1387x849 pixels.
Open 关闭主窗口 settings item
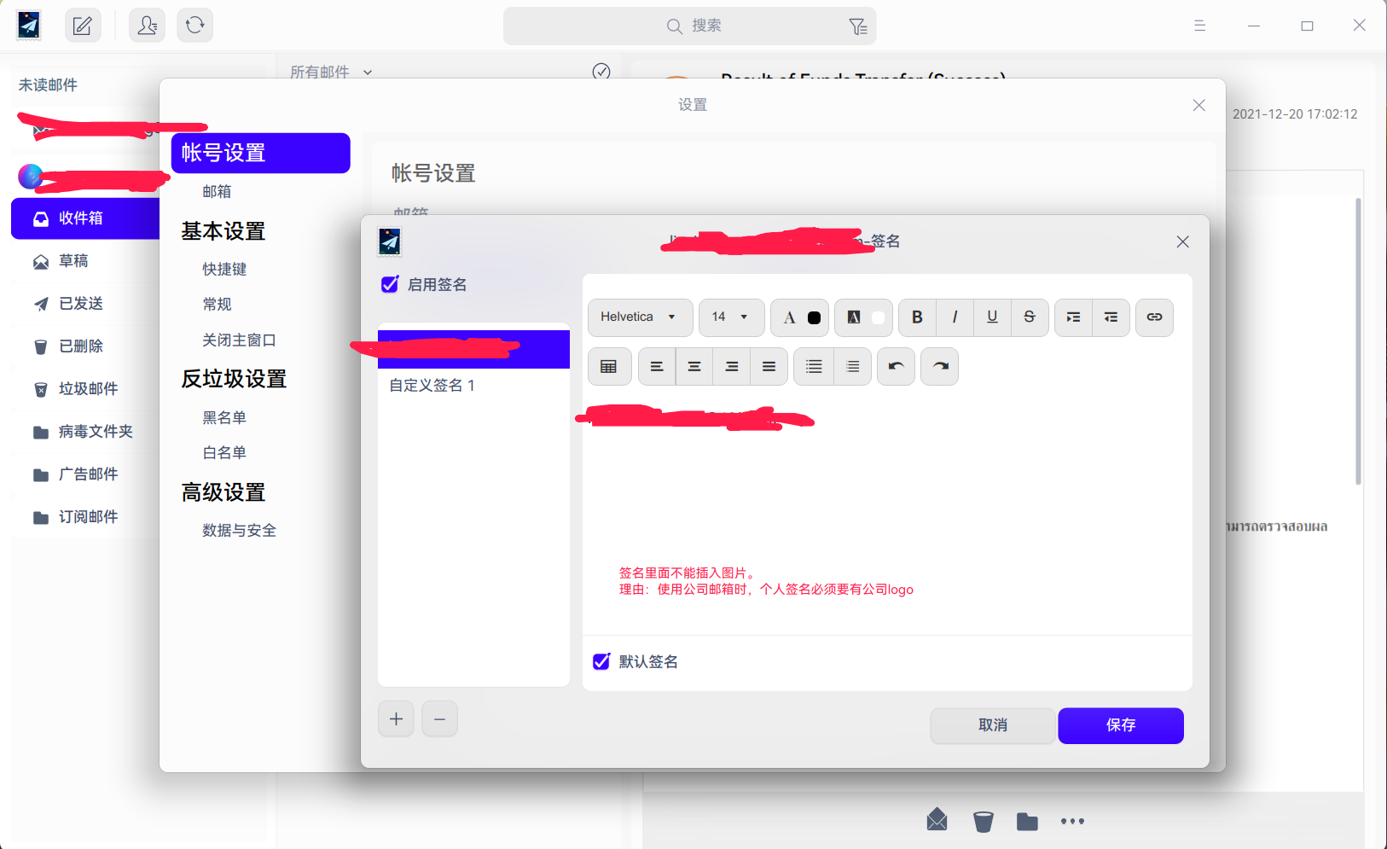(239, 340)
